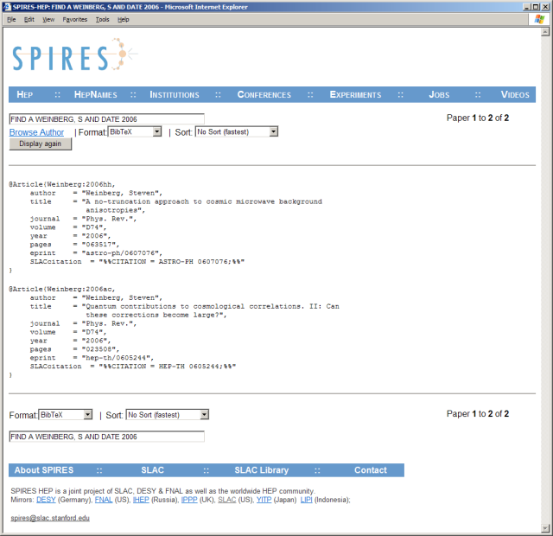553x536 pixels.
Task: Click the hep-th/0605244 eprint value
Action: click(x=118, y=358)
